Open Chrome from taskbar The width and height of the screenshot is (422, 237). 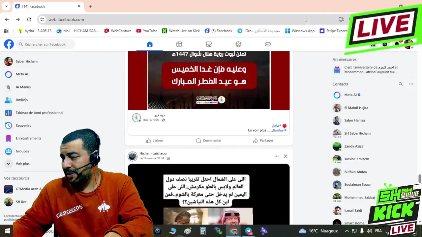tap(234, 231)
